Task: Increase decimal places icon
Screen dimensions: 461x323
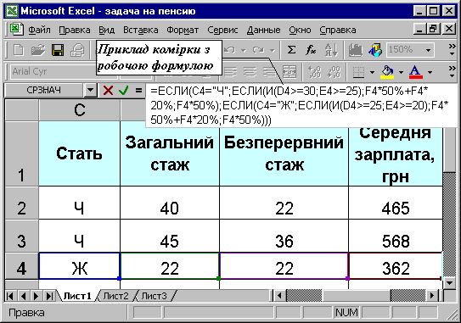Action: 314,72
